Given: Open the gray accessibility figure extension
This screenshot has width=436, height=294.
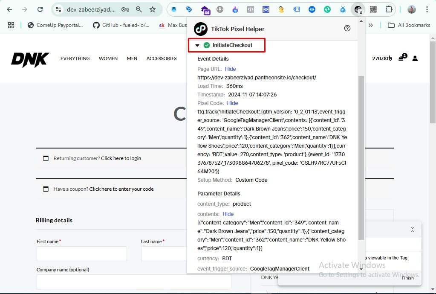Looking at the screenshot, I should coord(220,9).
